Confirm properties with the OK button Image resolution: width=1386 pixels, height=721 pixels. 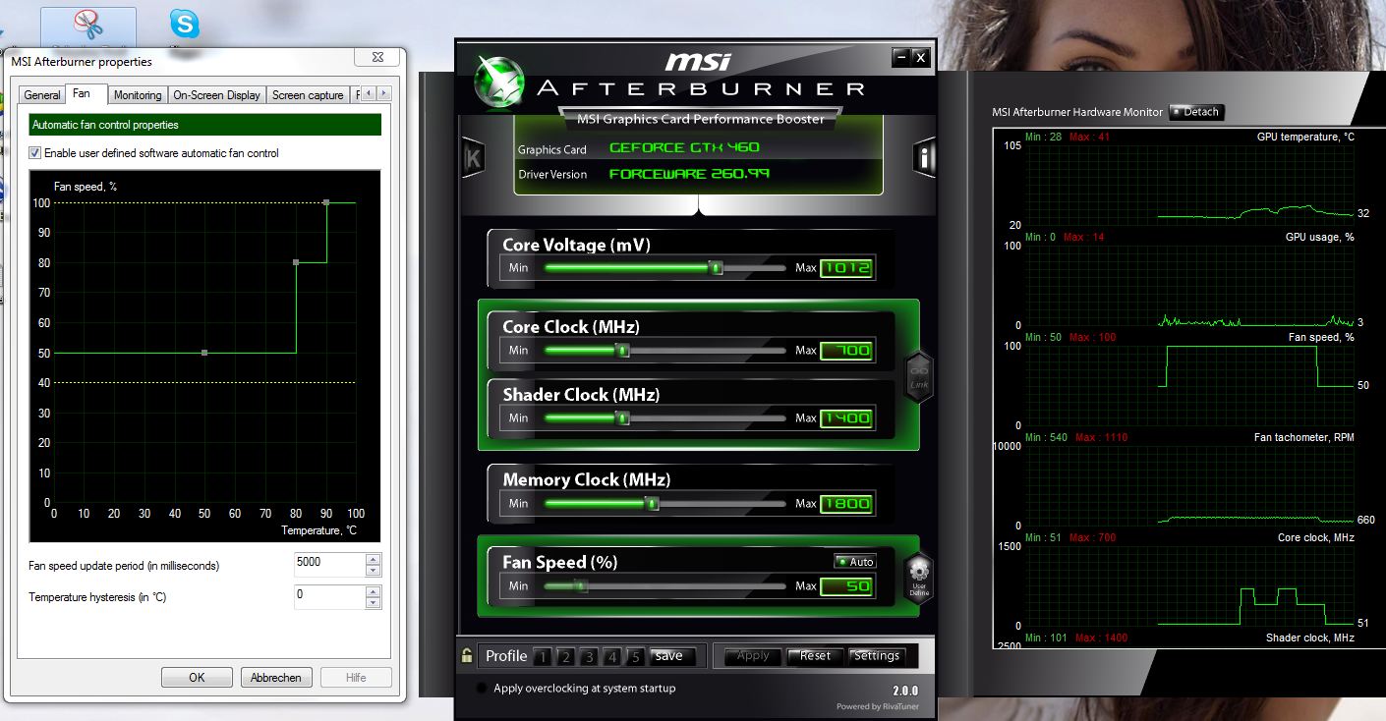[x=197, y=677]
